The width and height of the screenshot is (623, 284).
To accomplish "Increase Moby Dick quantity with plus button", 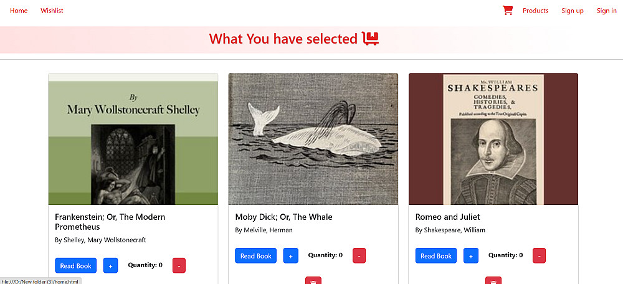I will point(291,255).
